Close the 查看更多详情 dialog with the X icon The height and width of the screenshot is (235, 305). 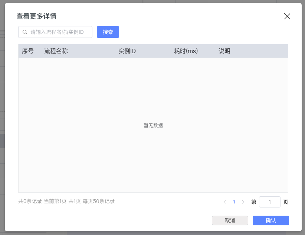click(287, 16)
